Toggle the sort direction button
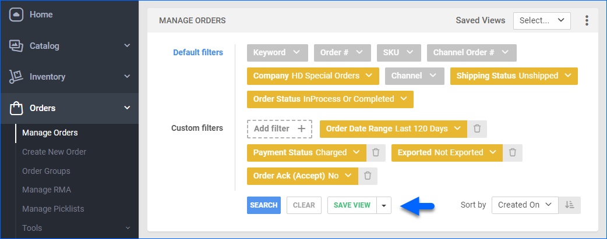Image resolution: width=607 pixels, height=239 pixels. click(569, 205)
